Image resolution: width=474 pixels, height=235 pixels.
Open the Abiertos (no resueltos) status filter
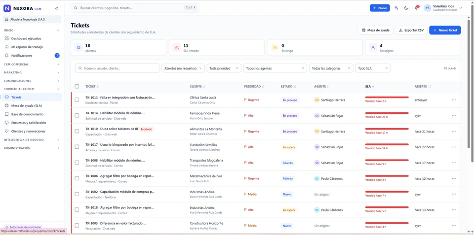click(x=183, y=68)
